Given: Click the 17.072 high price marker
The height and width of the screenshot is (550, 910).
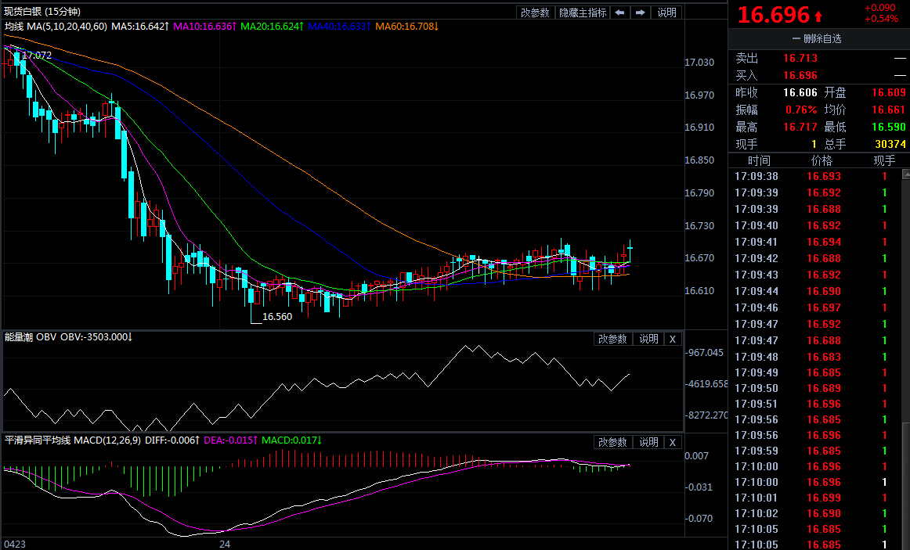Looking at the screenshot, I should click(x=37, y=55).
